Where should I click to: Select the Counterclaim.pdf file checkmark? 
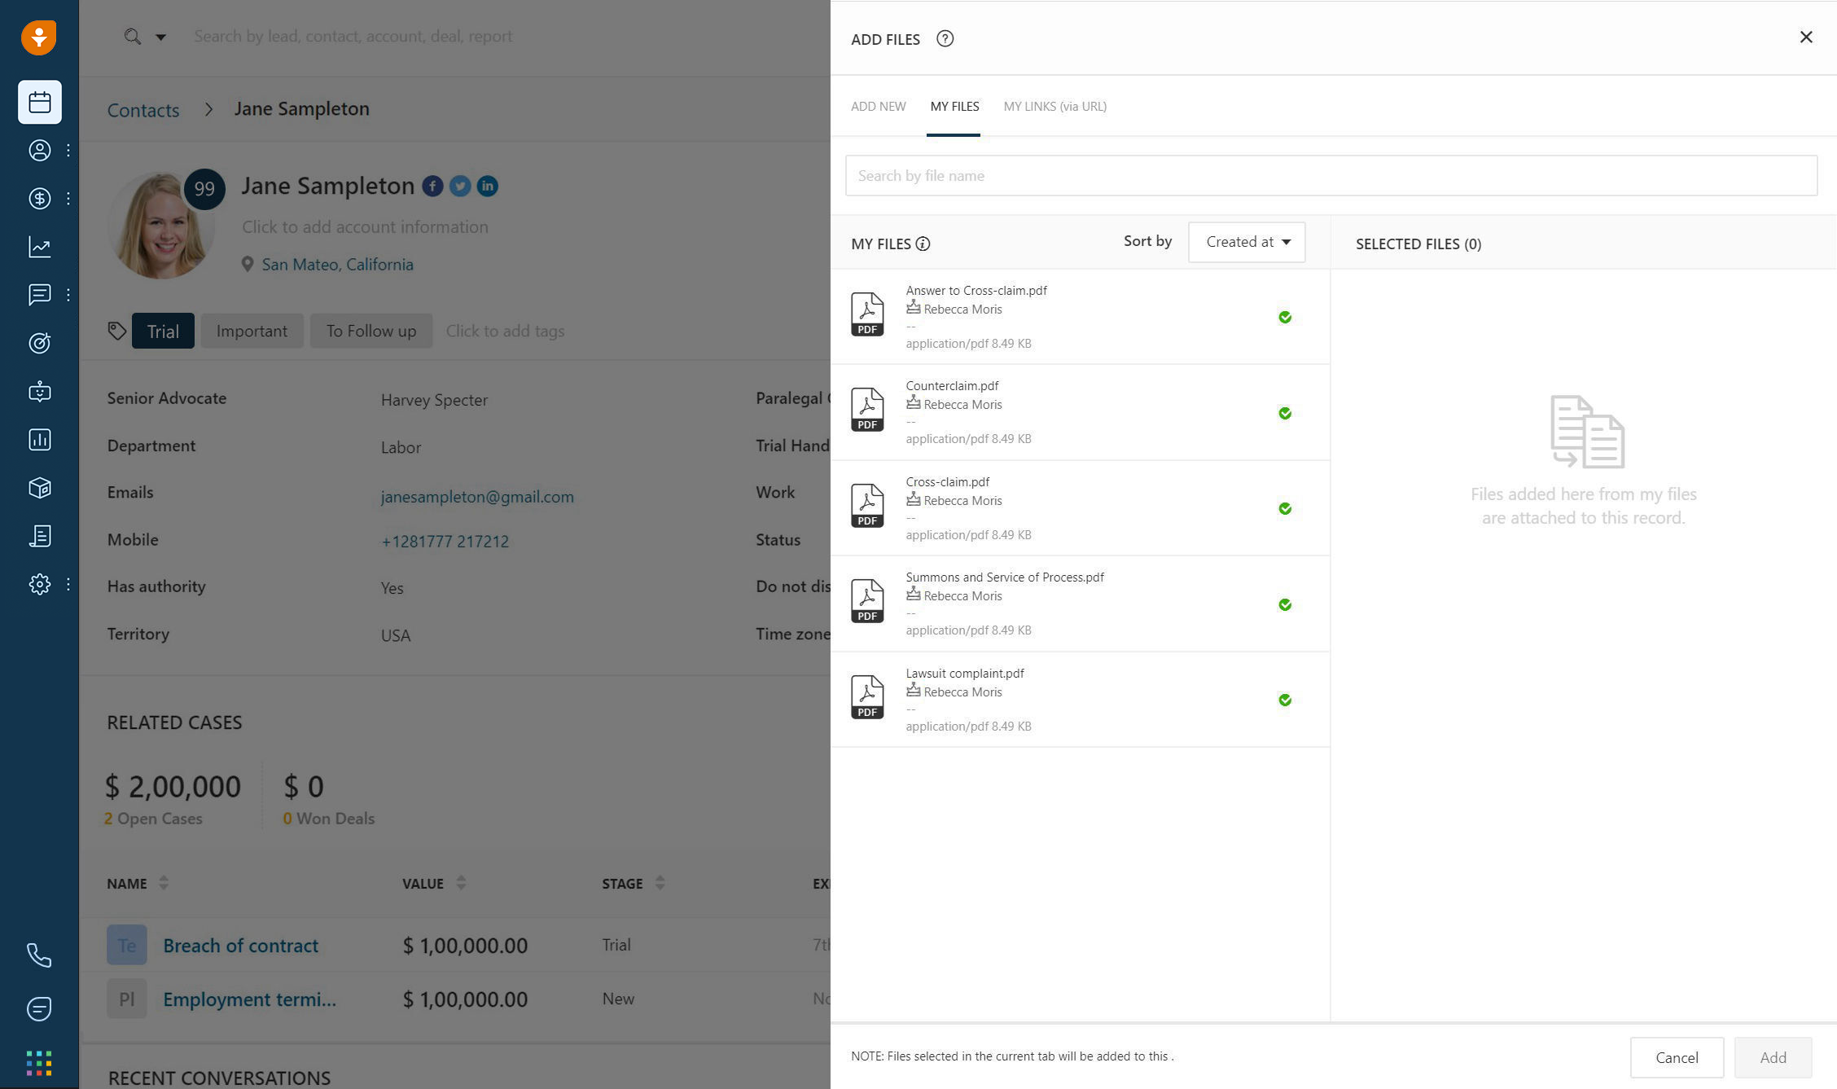(x=1285, y=412)
